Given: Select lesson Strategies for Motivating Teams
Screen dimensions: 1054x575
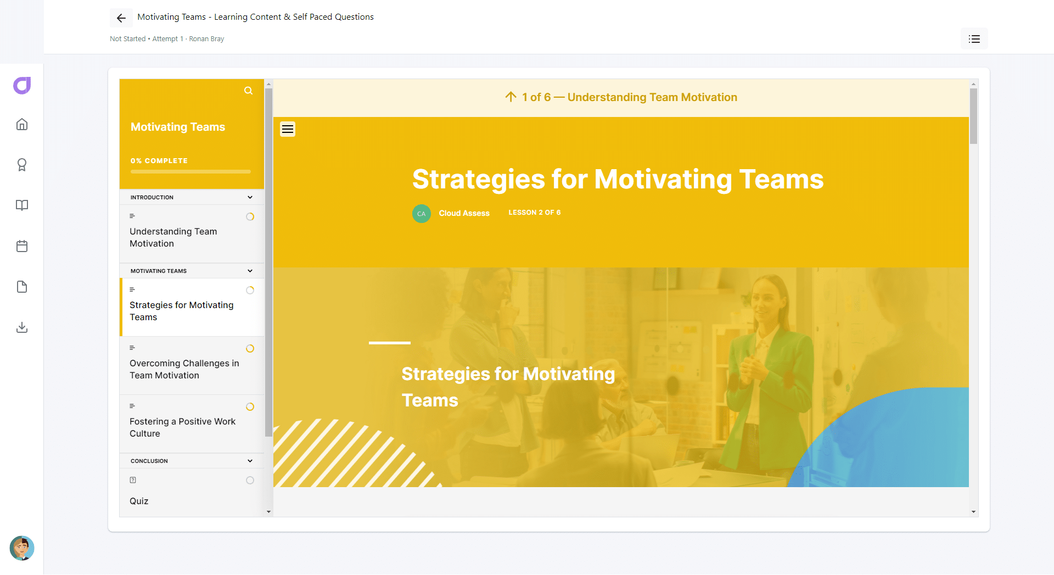Looking at the screenshot, I should pos(192,308).
